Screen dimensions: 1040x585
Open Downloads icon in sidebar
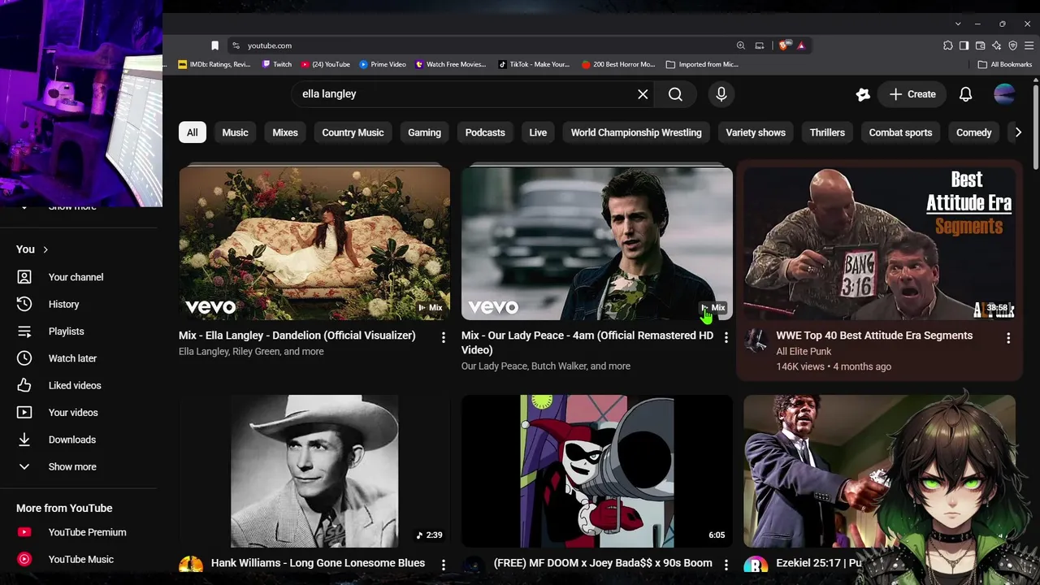[24, 440]
